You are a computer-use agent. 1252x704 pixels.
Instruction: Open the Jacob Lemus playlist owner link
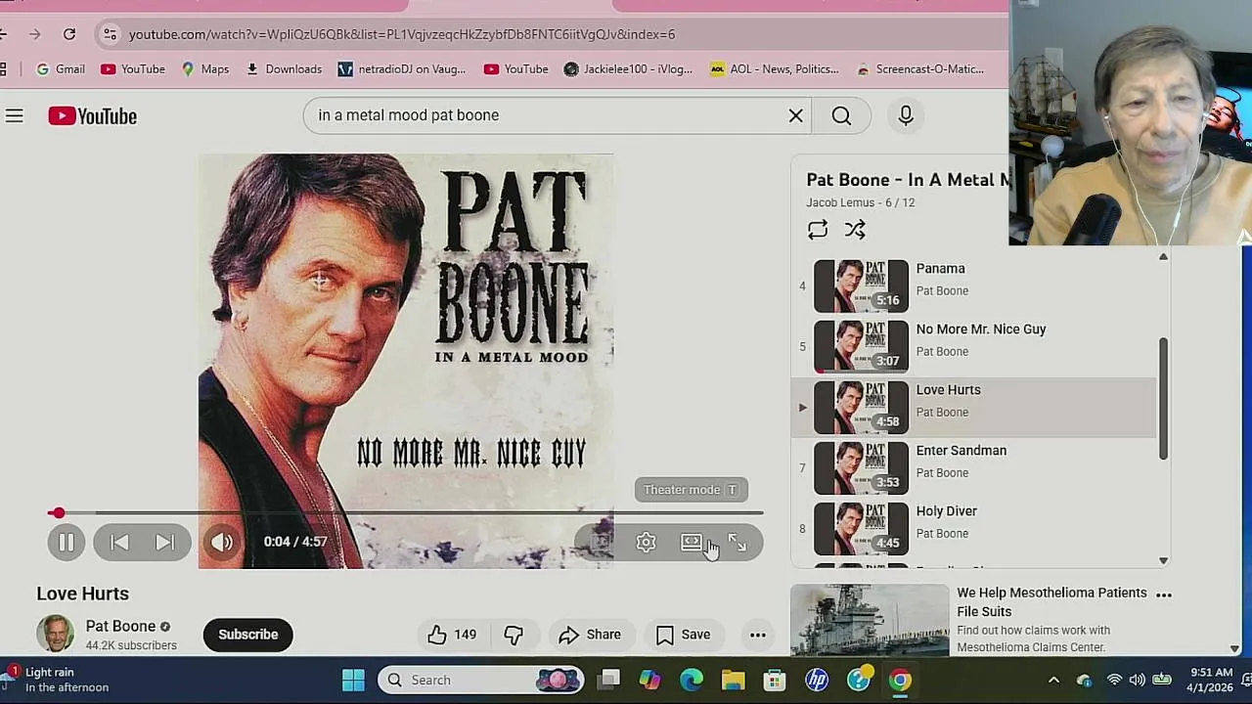(x=840, y=202)
